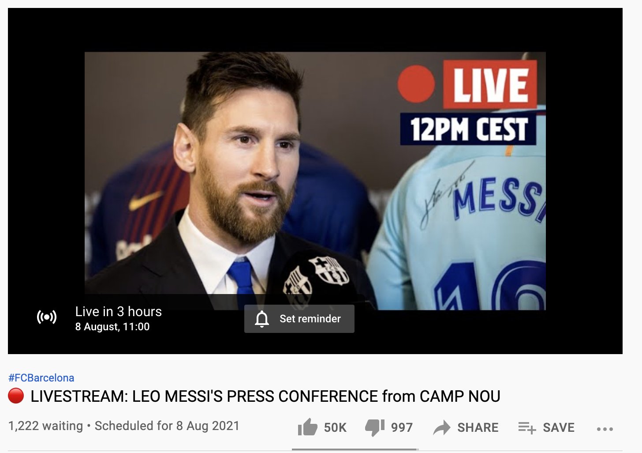
Task: Click the bell icon in the reminder button
Action: [x=262, y=319]
